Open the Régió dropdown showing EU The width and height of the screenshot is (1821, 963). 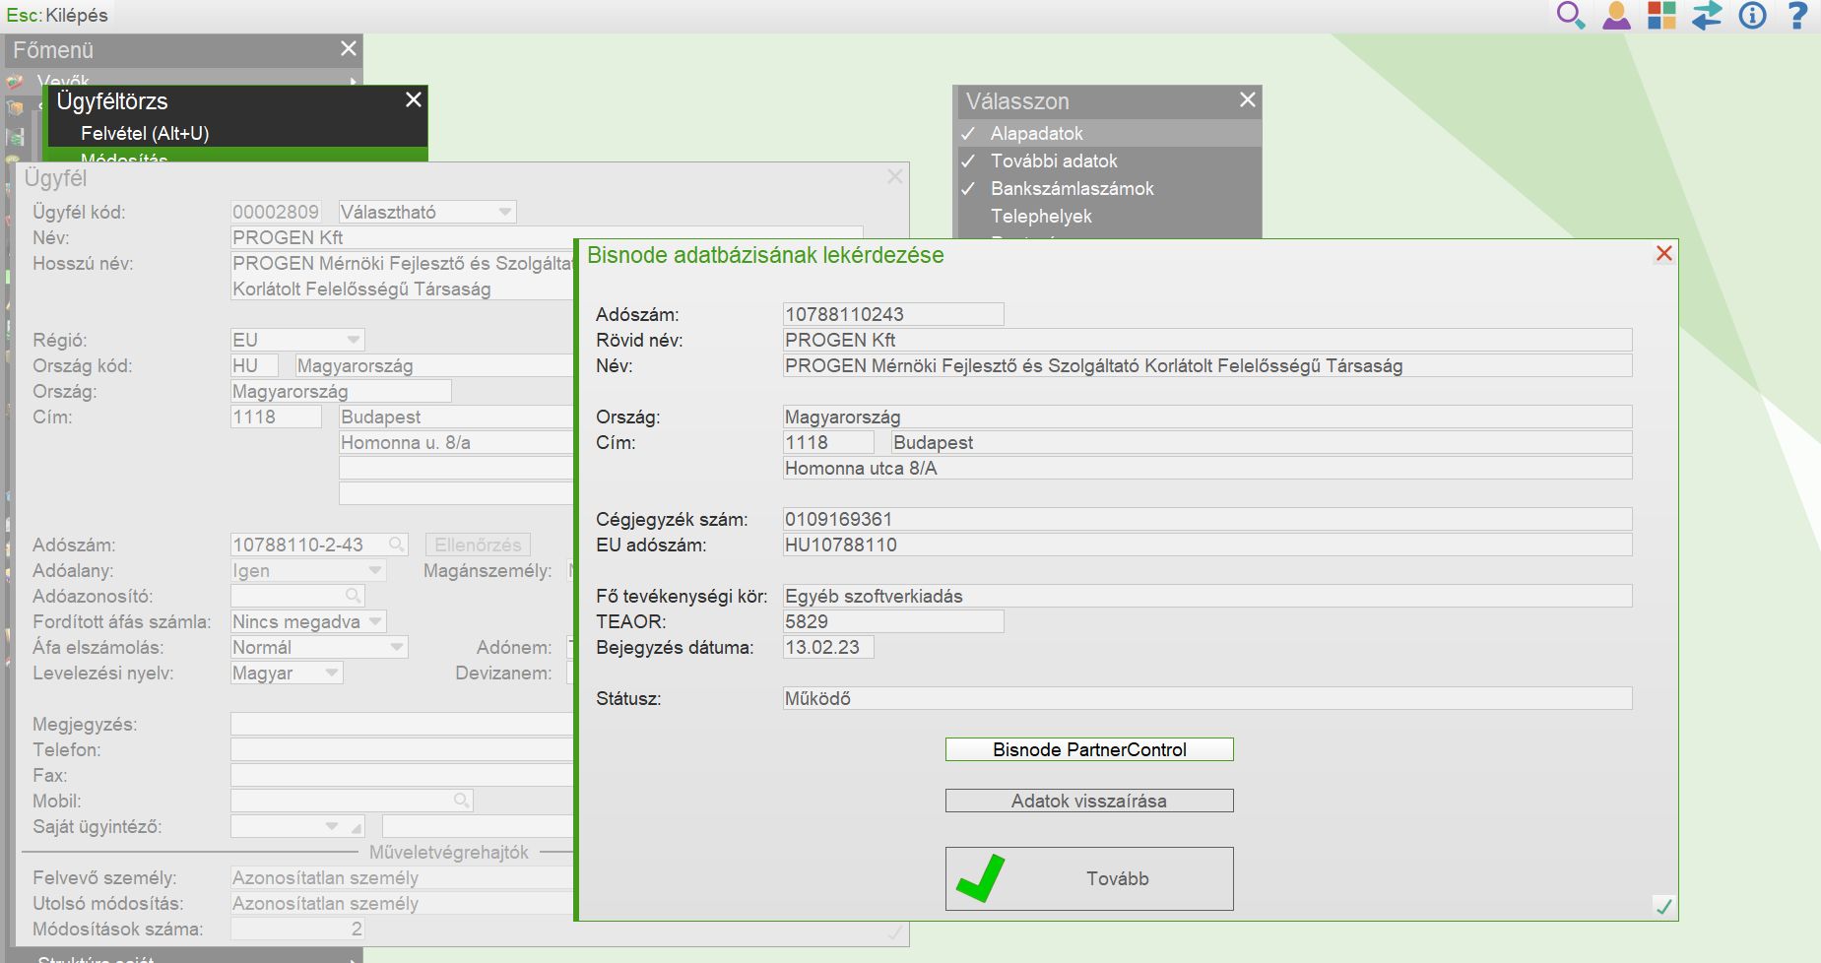coord(297,340)
